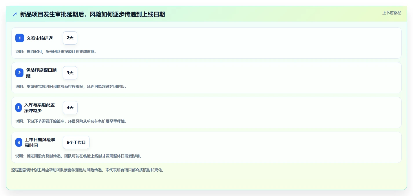413x196 pixels.
Task: Click the 3天 duration chip
Action: tap(70, 73)
